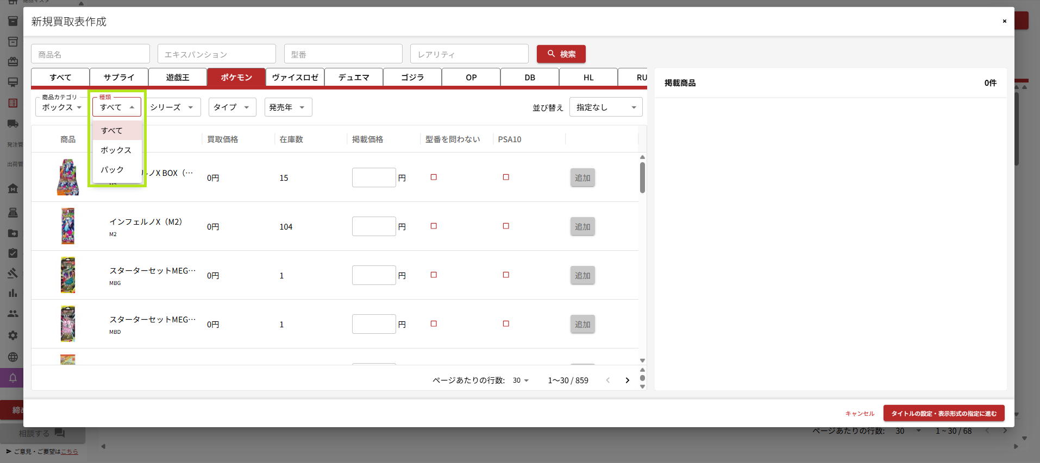Check 型番を問わない for インフェルノX (M2)
Screen dimensions: 1040x463
click(x=434, y=226)
